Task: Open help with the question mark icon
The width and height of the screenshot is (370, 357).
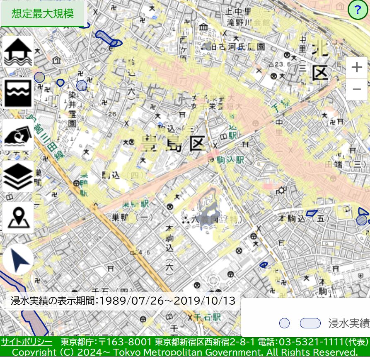Action: 358,10
